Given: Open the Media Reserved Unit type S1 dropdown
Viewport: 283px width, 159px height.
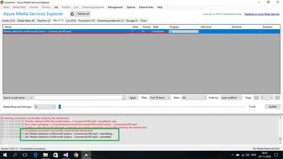Looking at the screenshot, I should 45,107.
